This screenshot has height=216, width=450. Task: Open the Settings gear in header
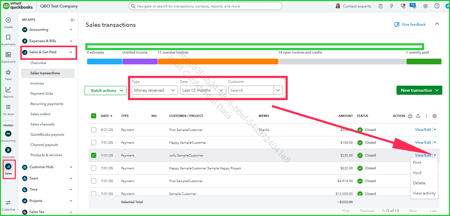(x=426, y=6)
